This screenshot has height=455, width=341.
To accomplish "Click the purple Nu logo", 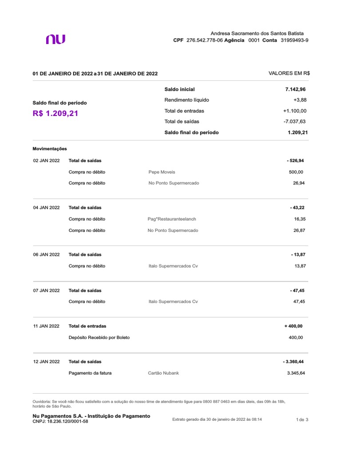I will click(55, 40).
